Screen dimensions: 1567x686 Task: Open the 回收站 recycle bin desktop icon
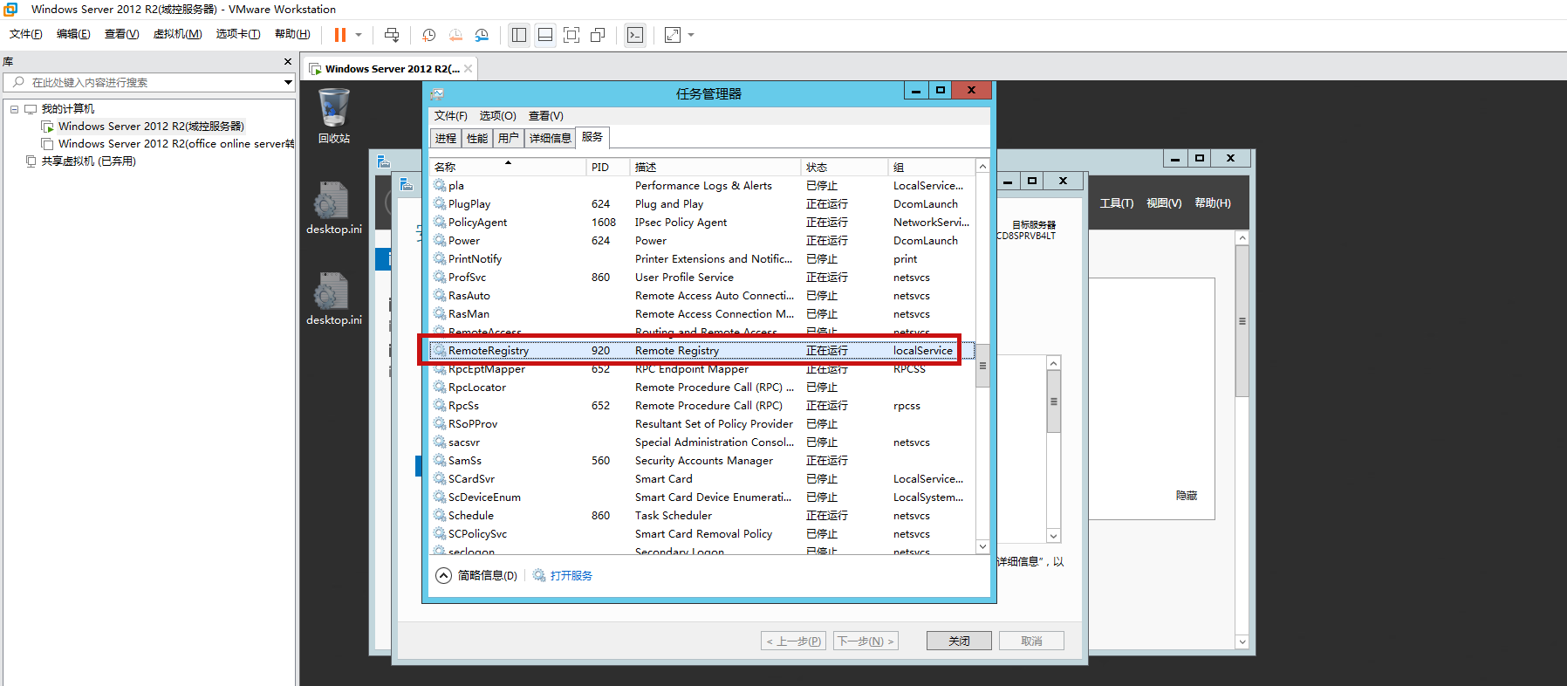click(334, 116)
